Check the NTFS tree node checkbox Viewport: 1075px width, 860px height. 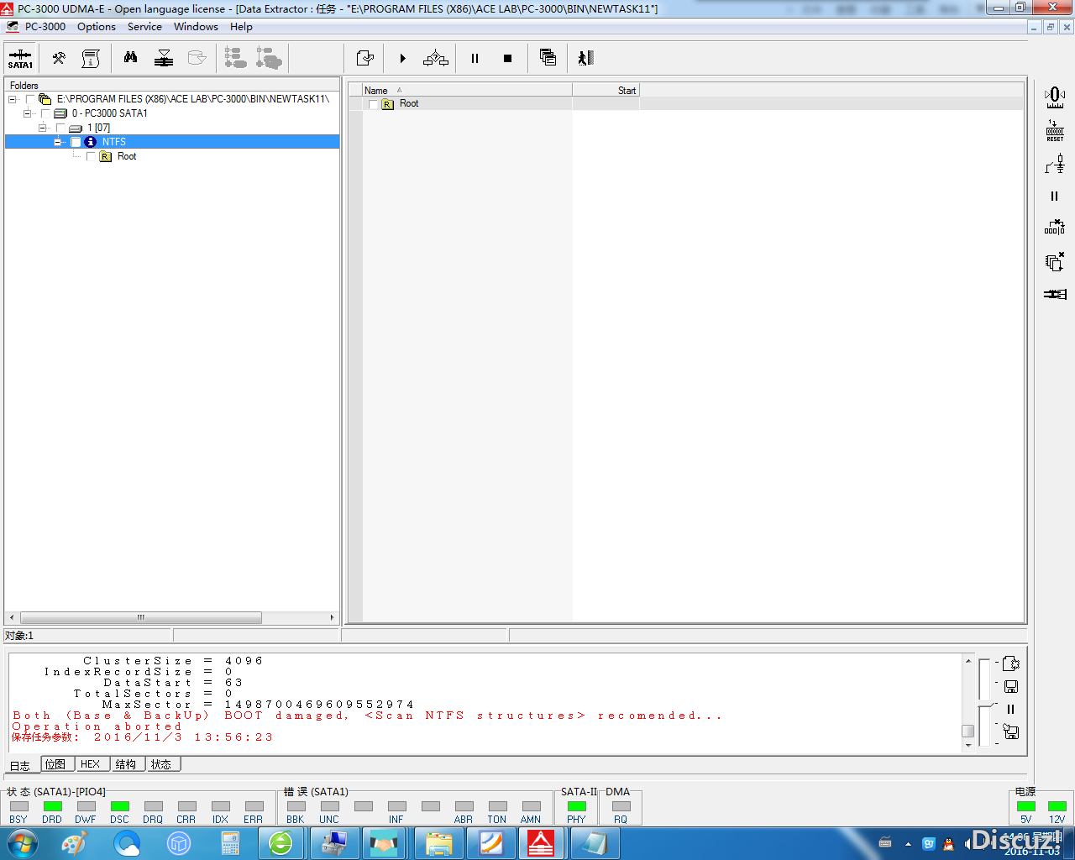(x=76, y=143)
